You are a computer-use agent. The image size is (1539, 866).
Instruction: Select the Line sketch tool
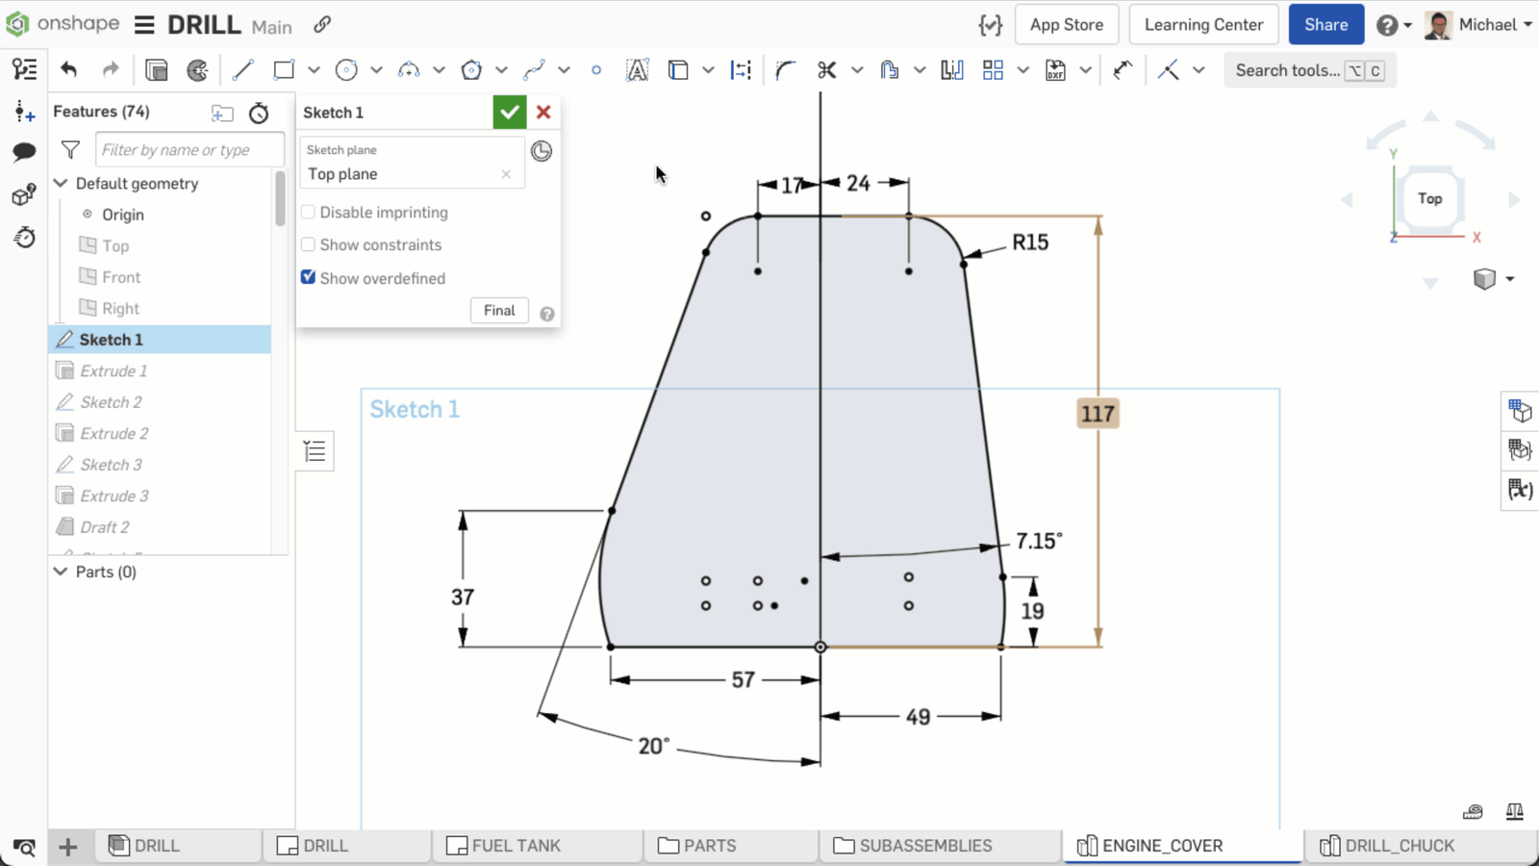tap(243, 70)
